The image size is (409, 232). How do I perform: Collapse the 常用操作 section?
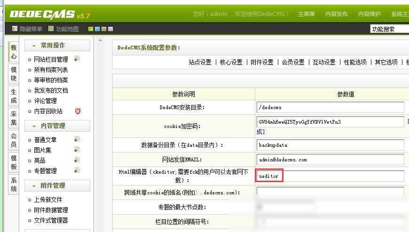pyautogui.click(x=57, y=45)
